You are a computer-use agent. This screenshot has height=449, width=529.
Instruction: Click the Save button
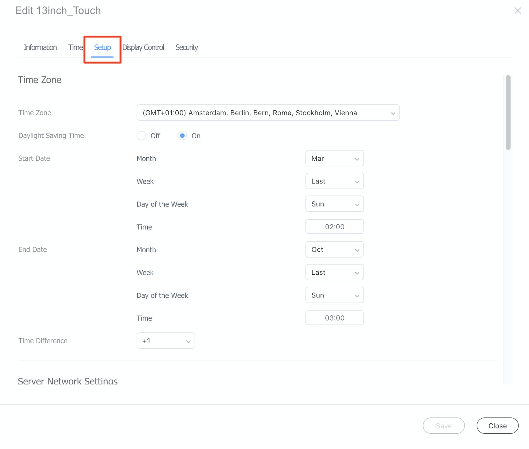tap(443, 426)
